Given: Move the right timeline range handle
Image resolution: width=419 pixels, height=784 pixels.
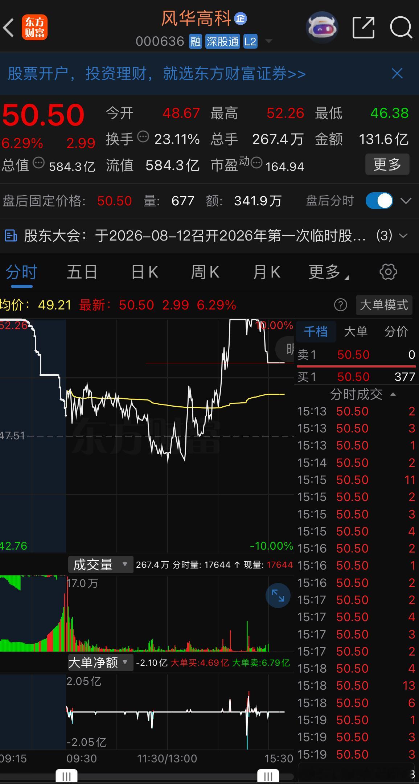Looking at the screenshot, I should (x=268, y=776).
